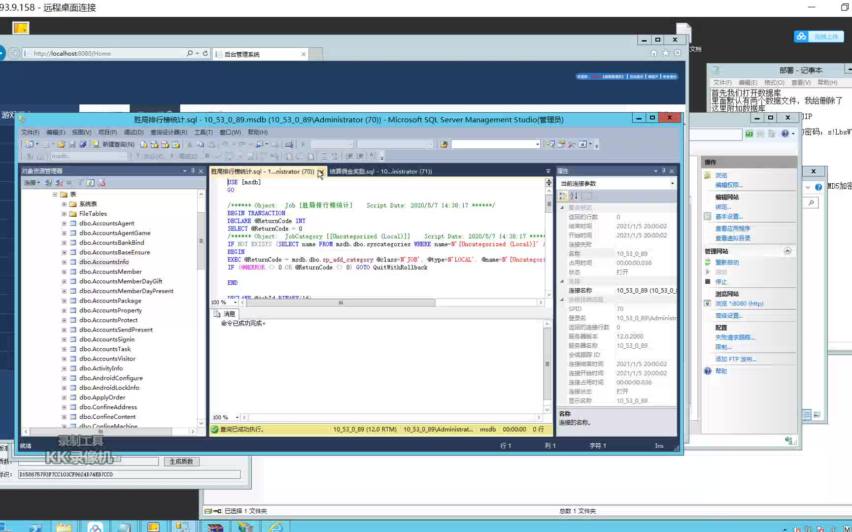The height and width of the screenshot is (532, 852).
Task: Click the Internet Explorer taskbar icon
Action: [x=276, y=527]
